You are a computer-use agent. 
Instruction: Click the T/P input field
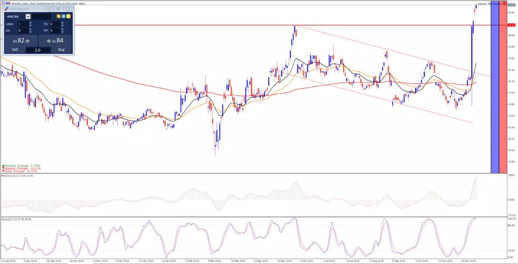(x=55, y=30)
